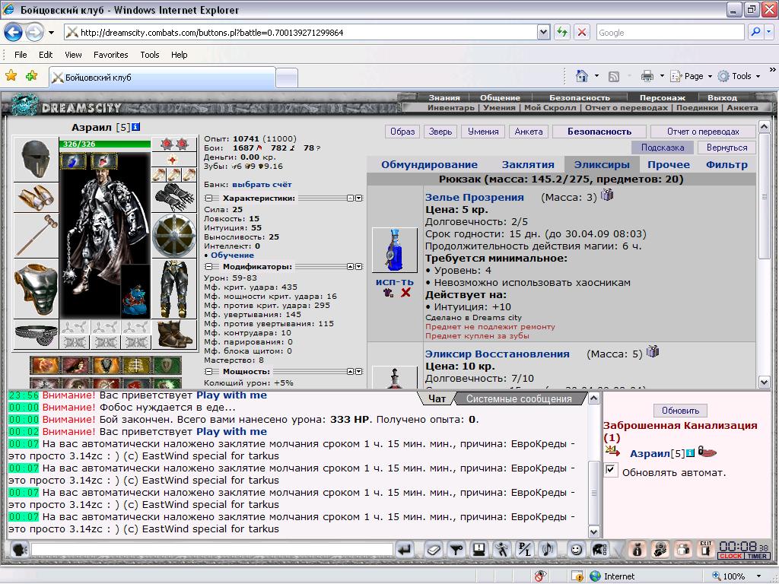Screen dimensions: 779x584
Task: Move Характеристики section down with arrow
Action: [x=359, y=198]
